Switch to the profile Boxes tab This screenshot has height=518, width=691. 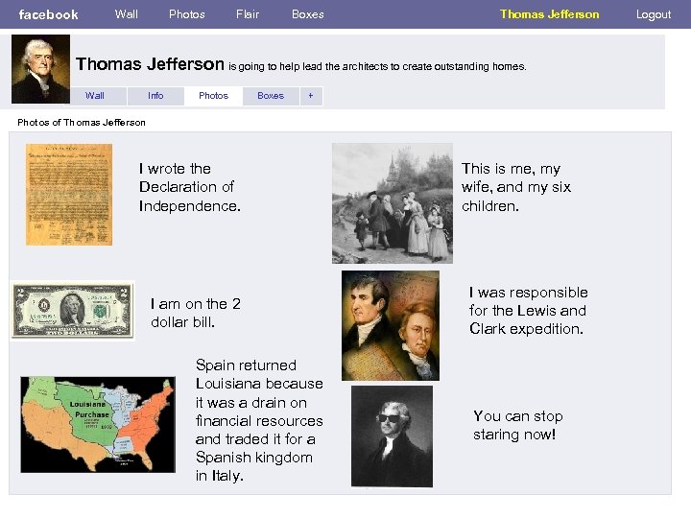pyautogui.click(x=271, y=96)
